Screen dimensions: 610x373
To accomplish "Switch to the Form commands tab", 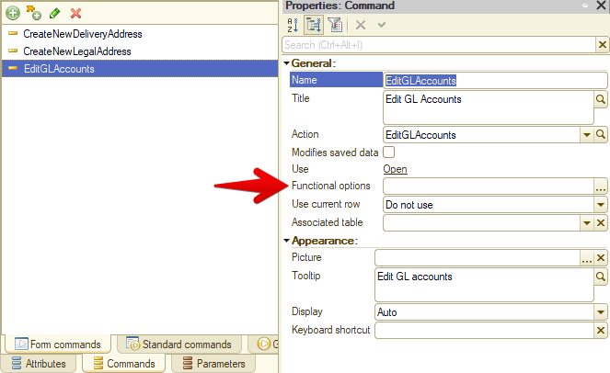I will coord(58,345).
